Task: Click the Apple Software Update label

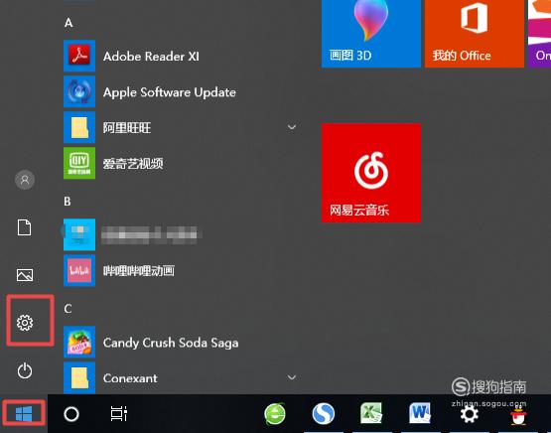Action: pyautogui.click(x=170, y=92)
